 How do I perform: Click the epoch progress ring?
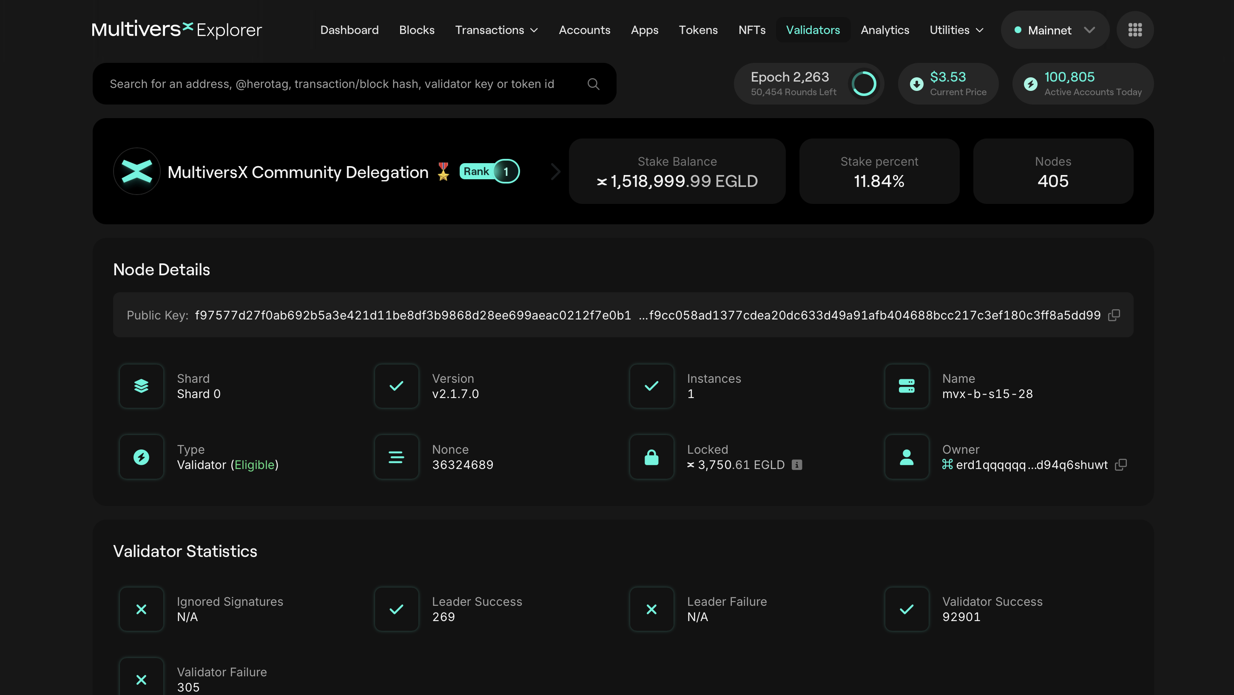click(864, 84)
